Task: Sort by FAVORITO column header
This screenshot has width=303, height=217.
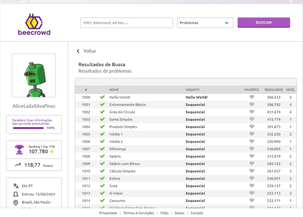Action: pos(251,90)
